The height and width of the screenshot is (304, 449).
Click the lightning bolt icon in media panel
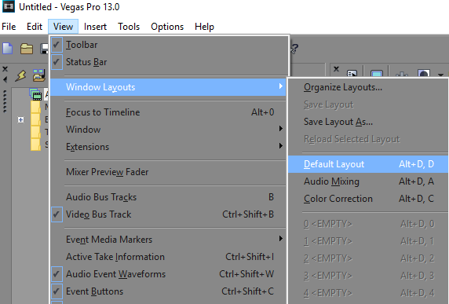pos(20,75)
